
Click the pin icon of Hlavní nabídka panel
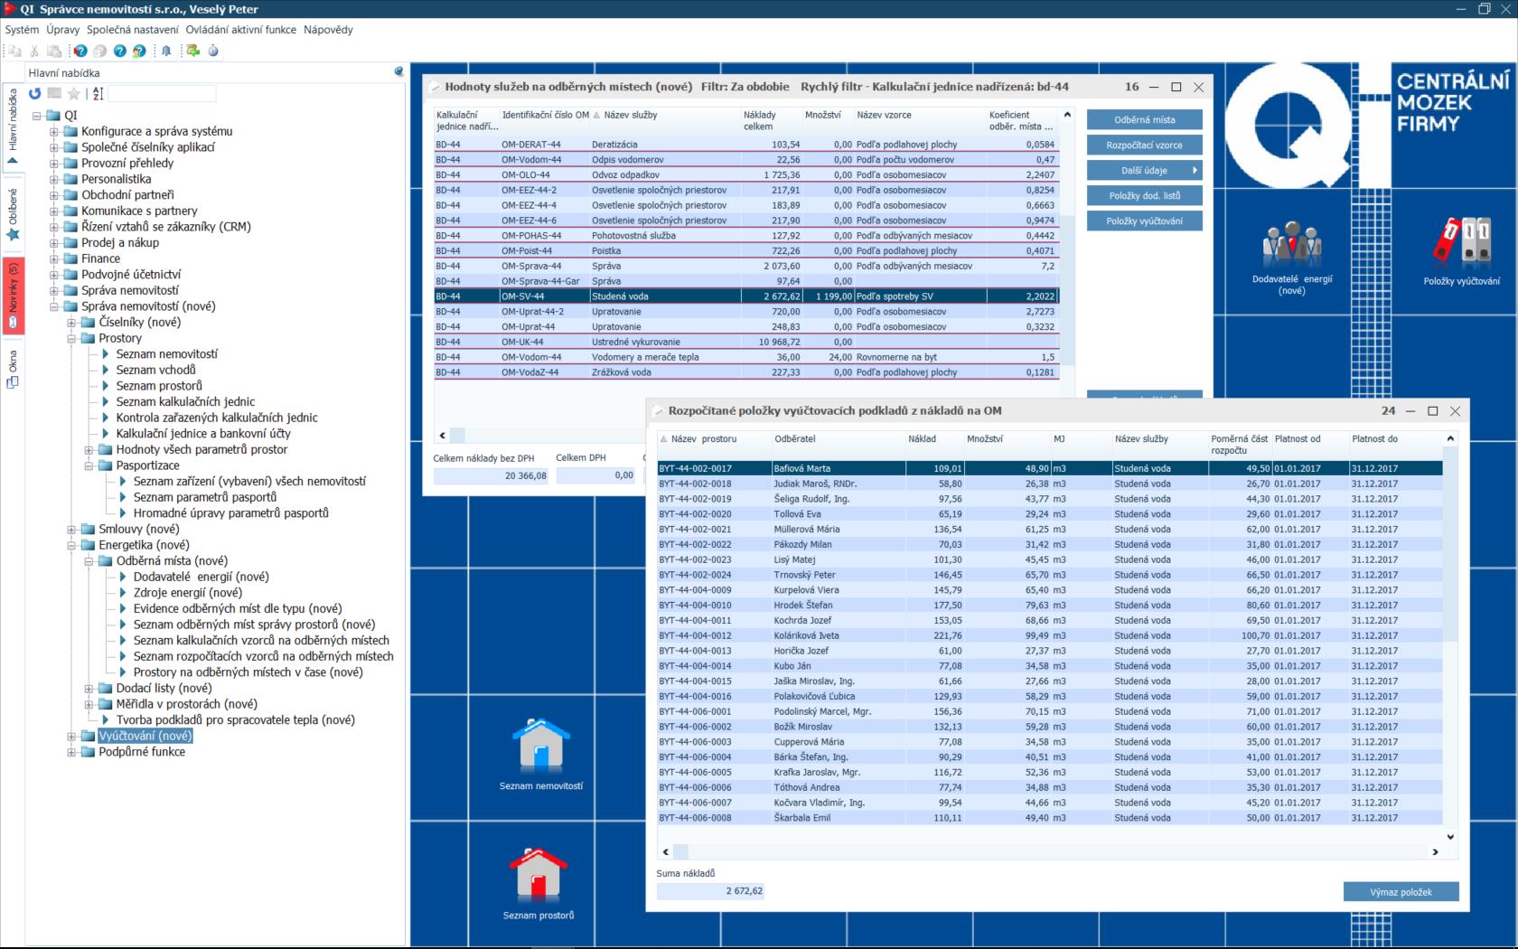point(398,72)
